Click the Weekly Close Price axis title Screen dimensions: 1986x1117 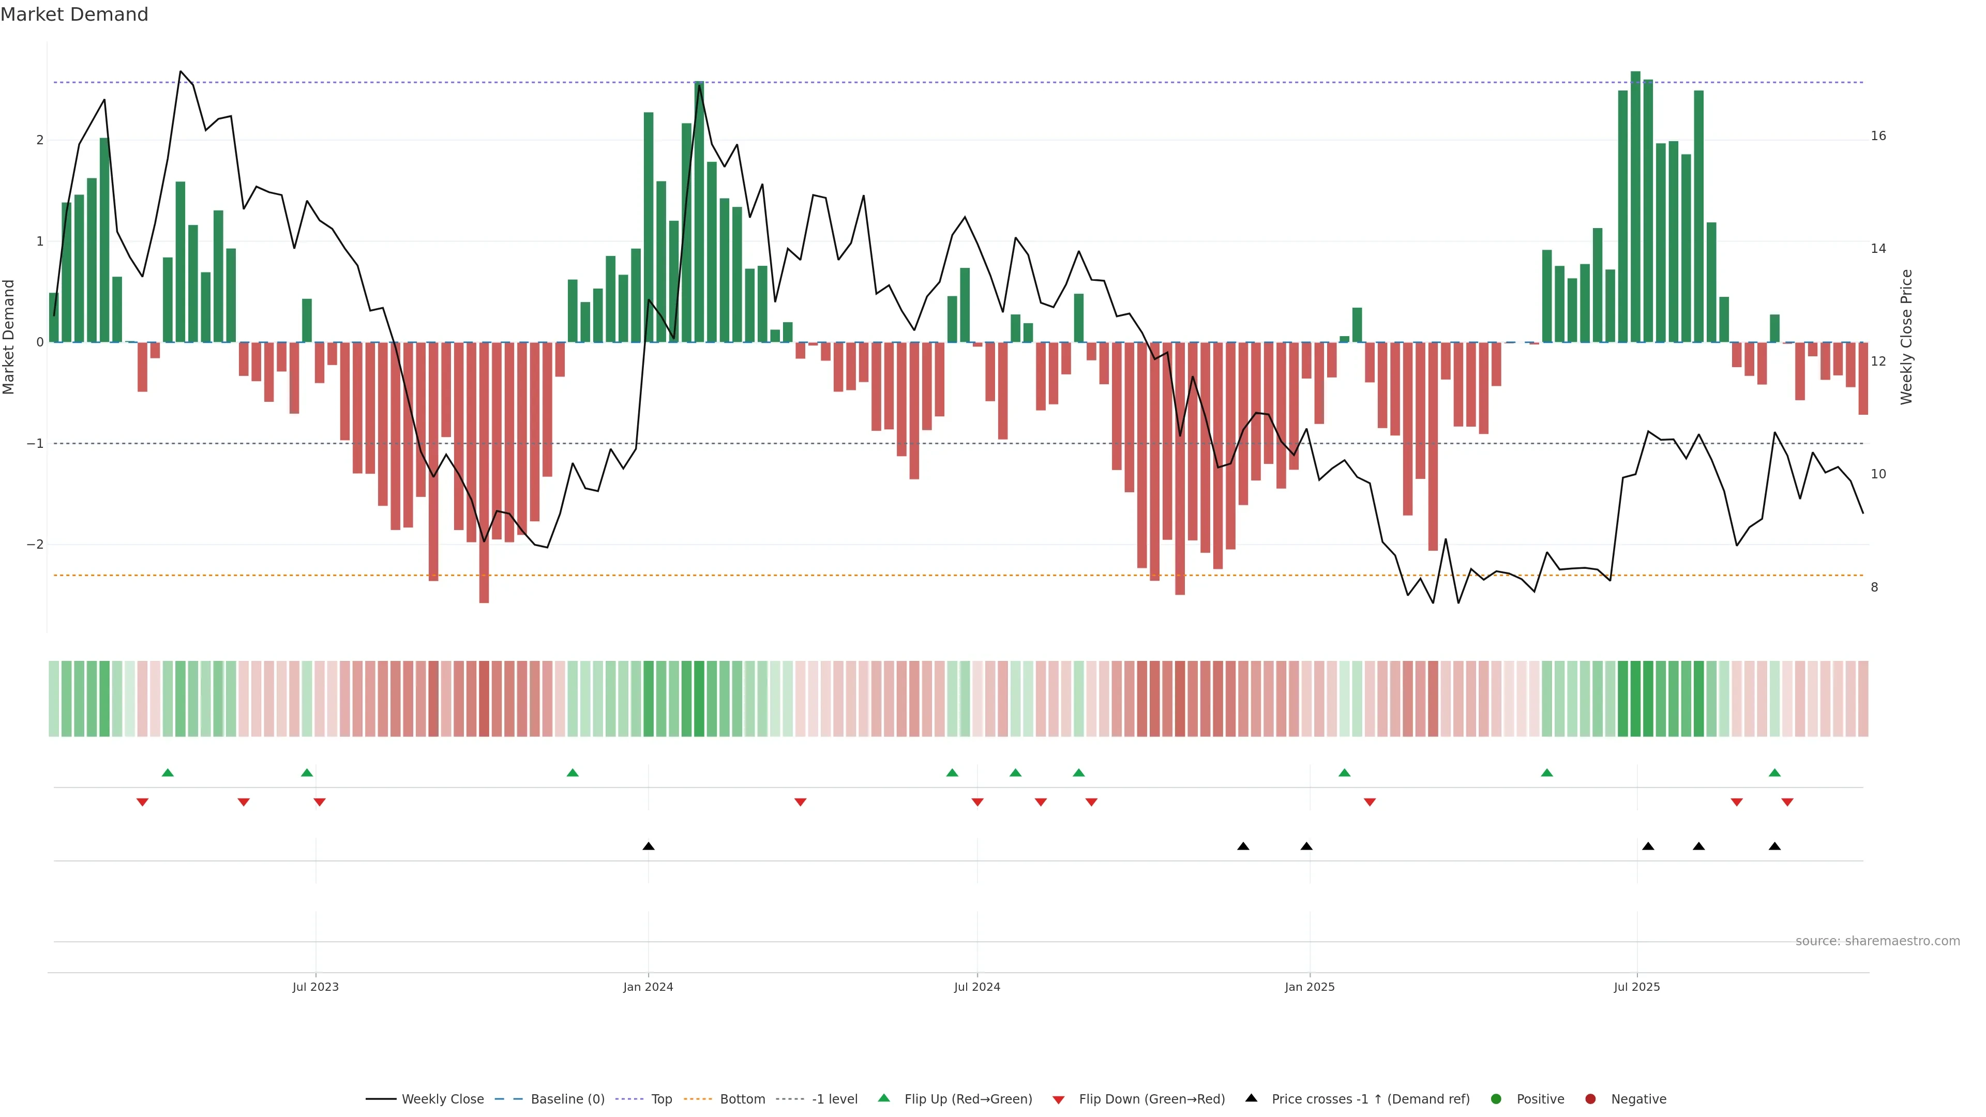pos(1906,337)
